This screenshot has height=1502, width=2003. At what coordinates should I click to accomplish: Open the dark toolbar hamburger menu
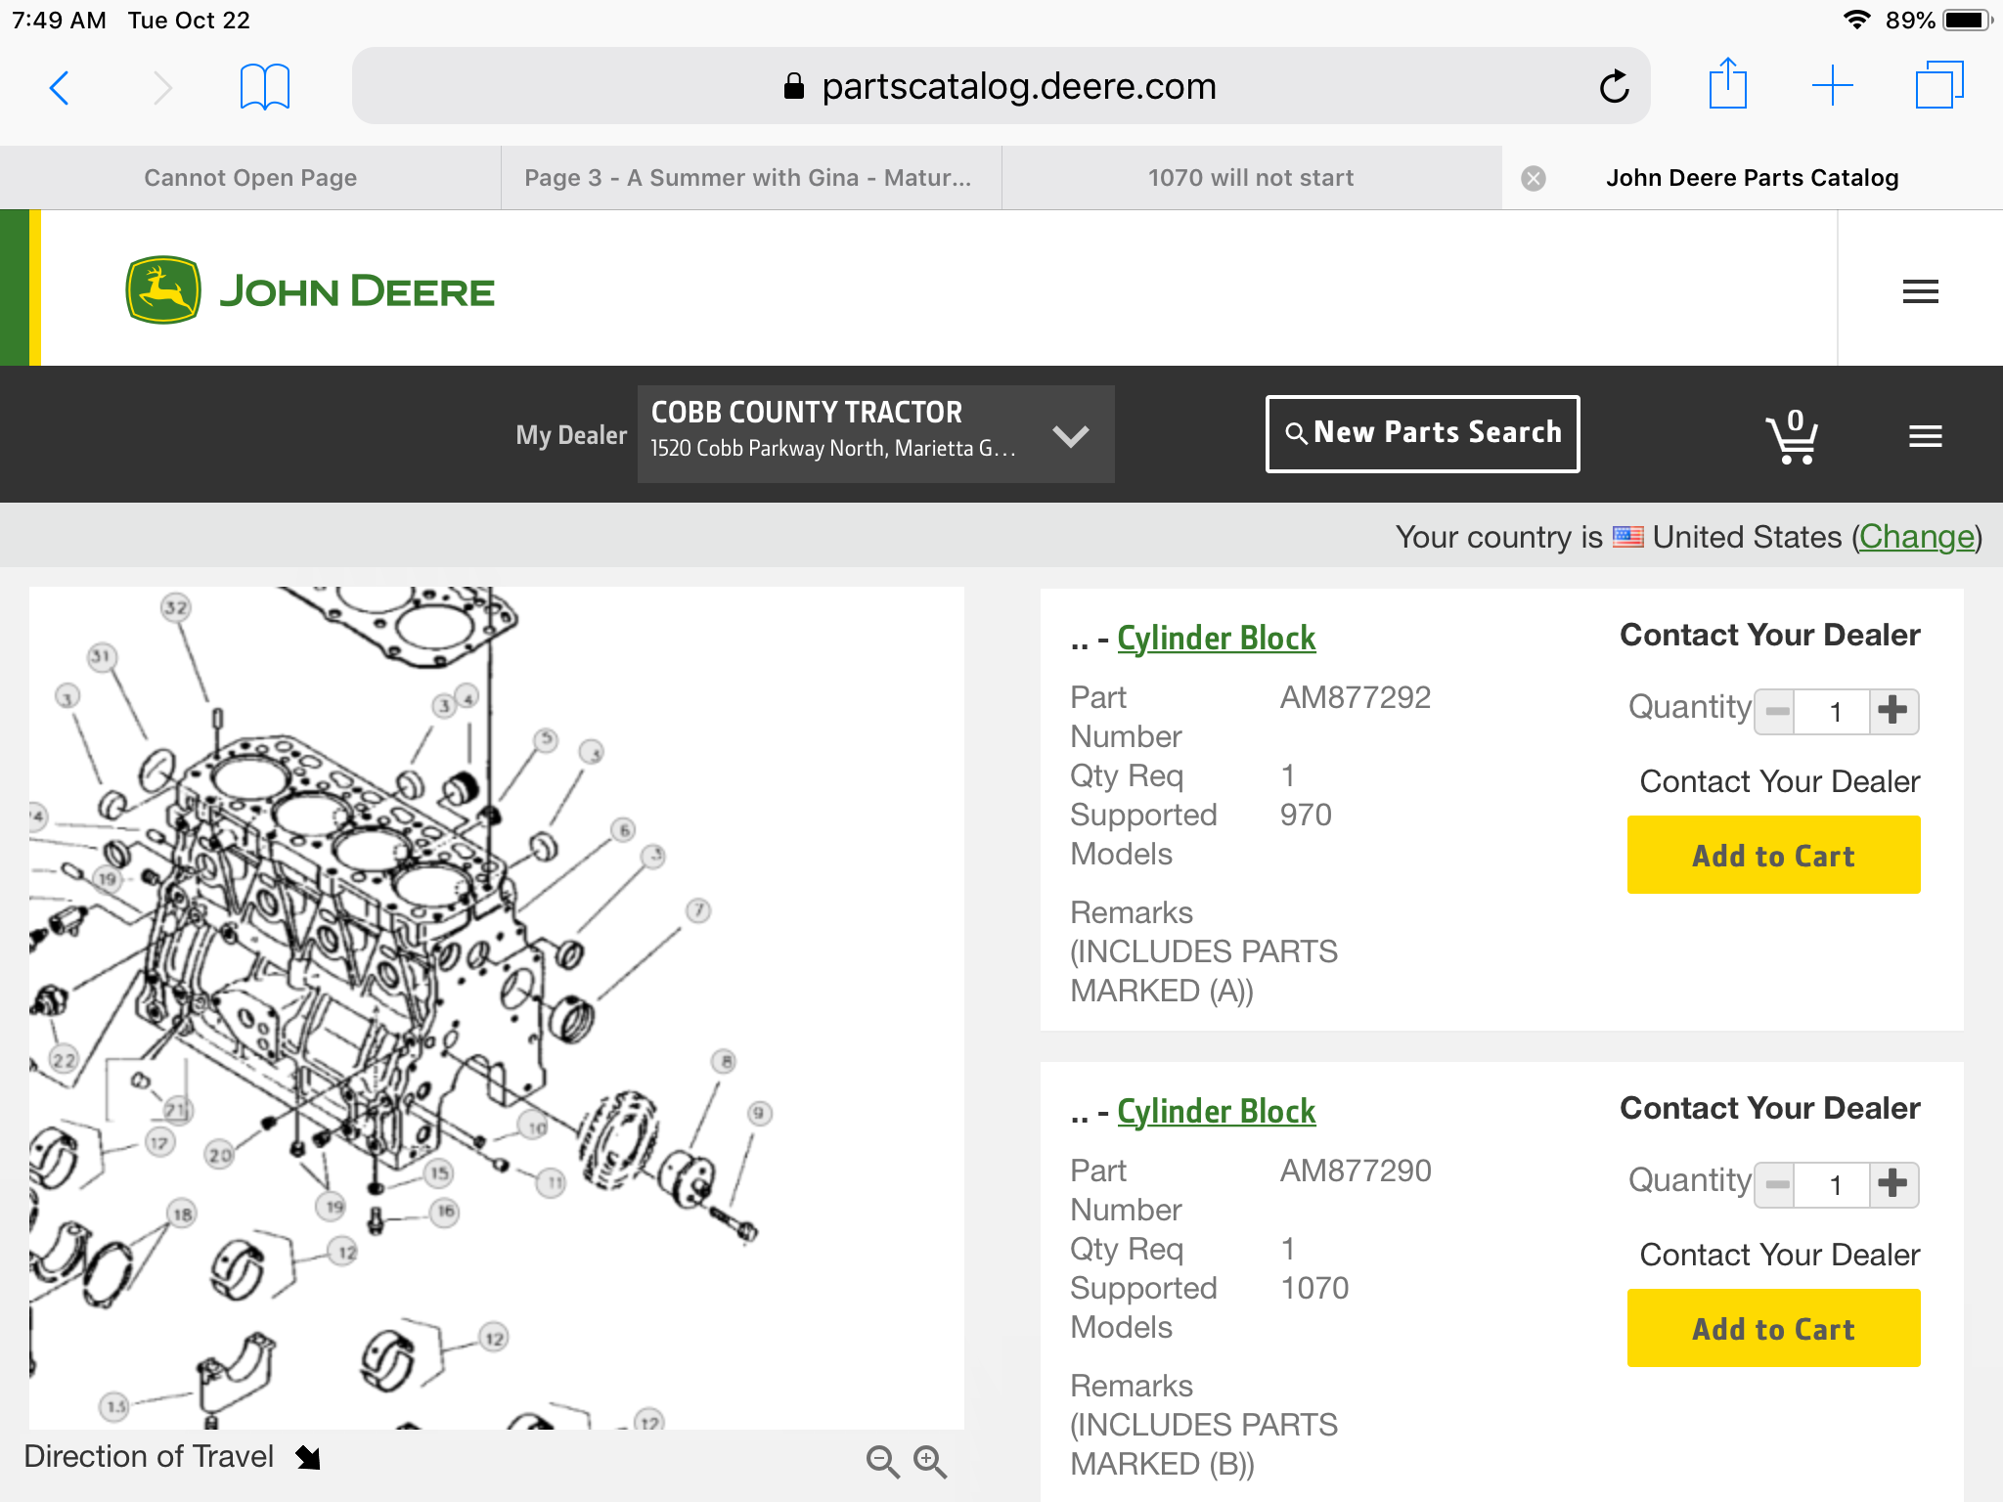1926,436
